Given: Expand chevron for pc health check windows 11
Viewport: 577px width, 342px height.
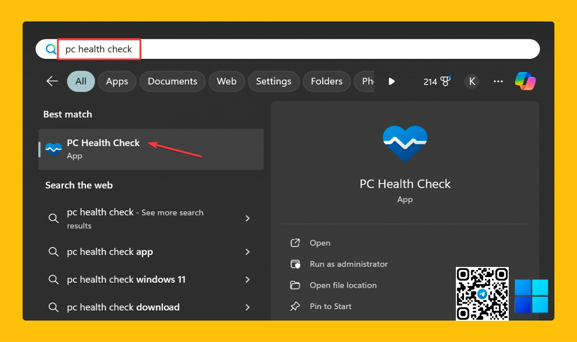Looking at the screenshot, I should (248, 279).
